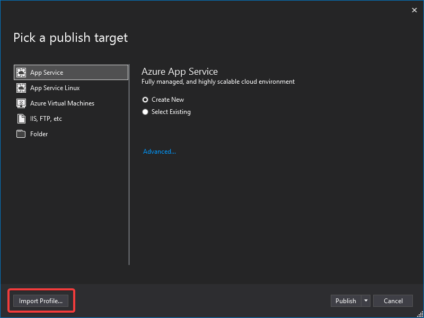
Task: Click the Publish button
Action: pos(346,301)
